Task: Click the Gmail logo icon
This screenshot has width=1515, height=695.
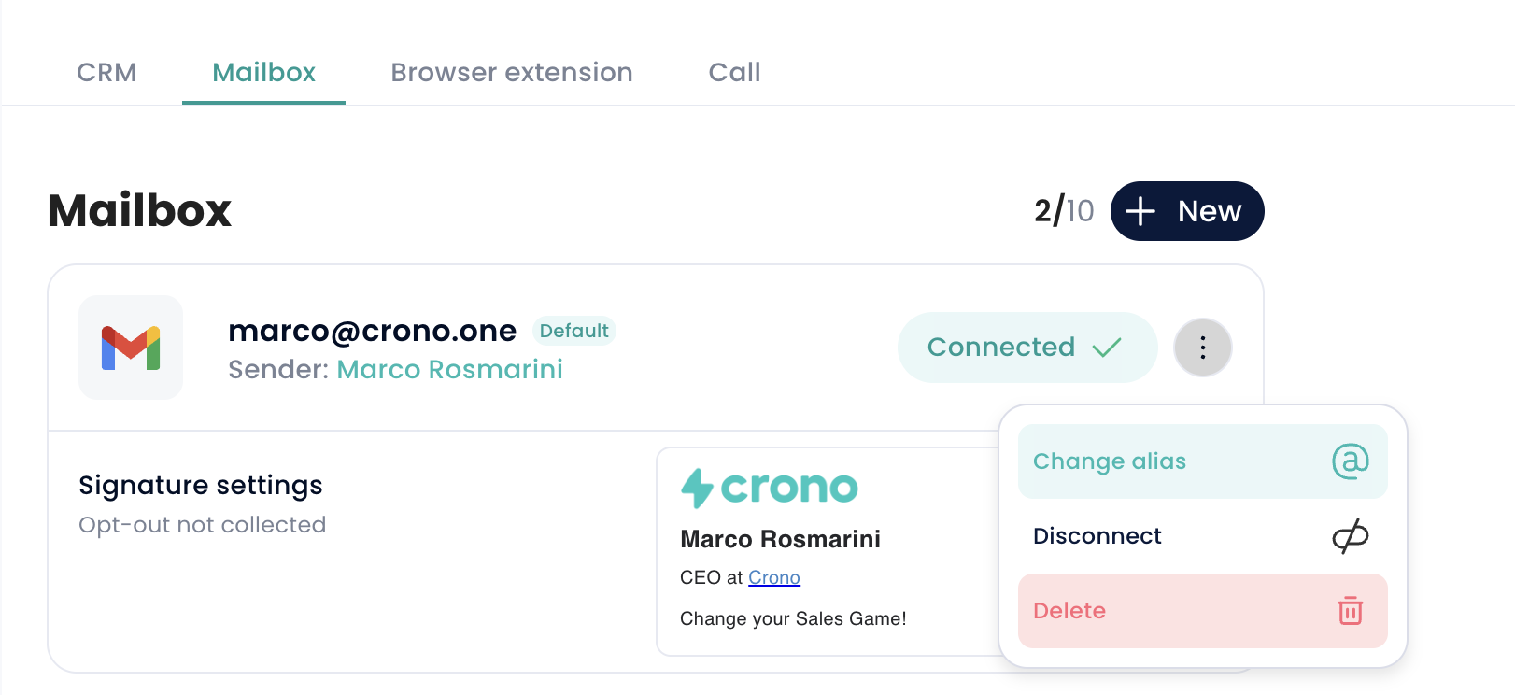Action: point(131,347)
